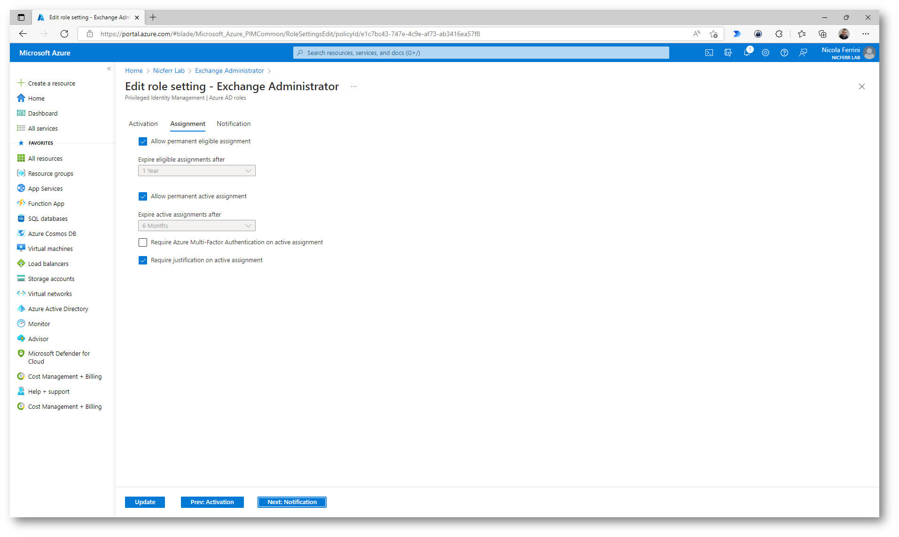Click the Create a resource plus icon
This screenshot has height=537, width=899.
(21, 83)
